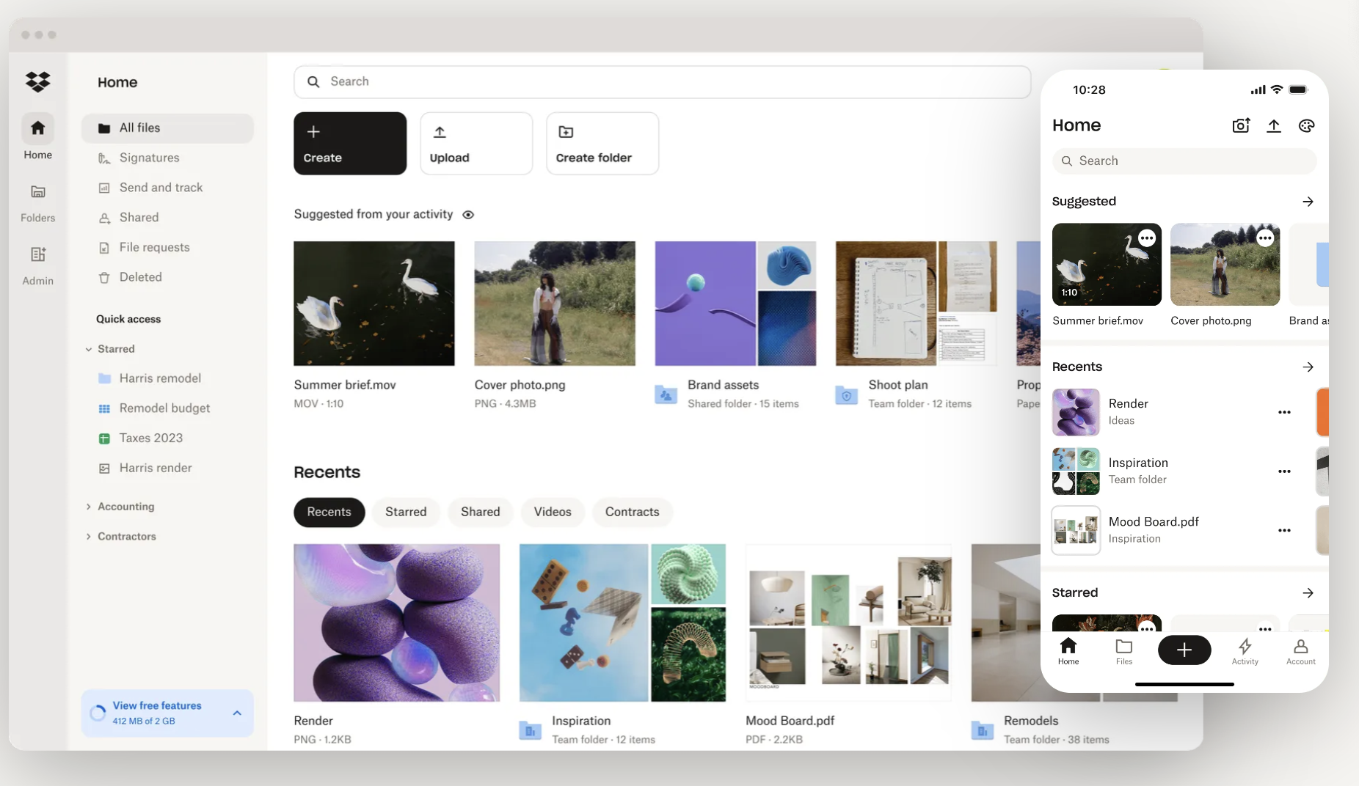Click the storage usage progress ring
1359x786 pixels.
(x=98, y=713)
